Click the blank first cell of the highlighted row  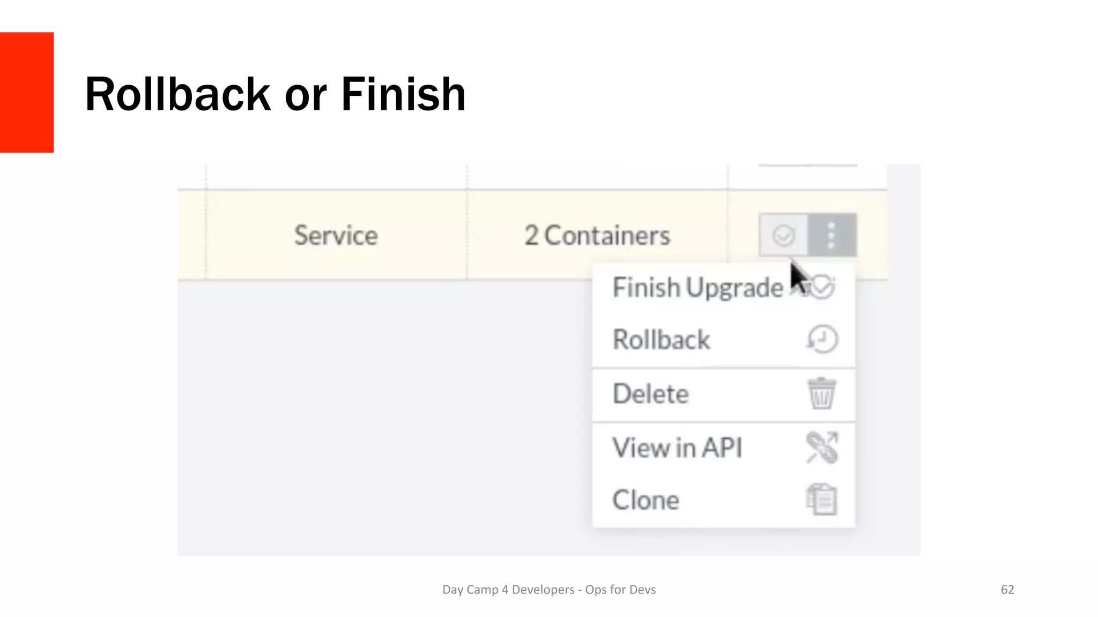191,236
